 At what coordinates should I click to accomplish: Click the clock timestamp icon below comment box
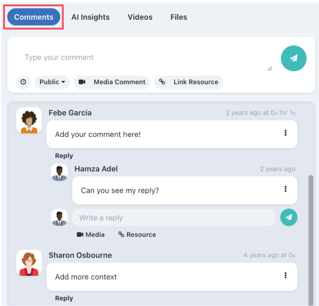[23, 82]
